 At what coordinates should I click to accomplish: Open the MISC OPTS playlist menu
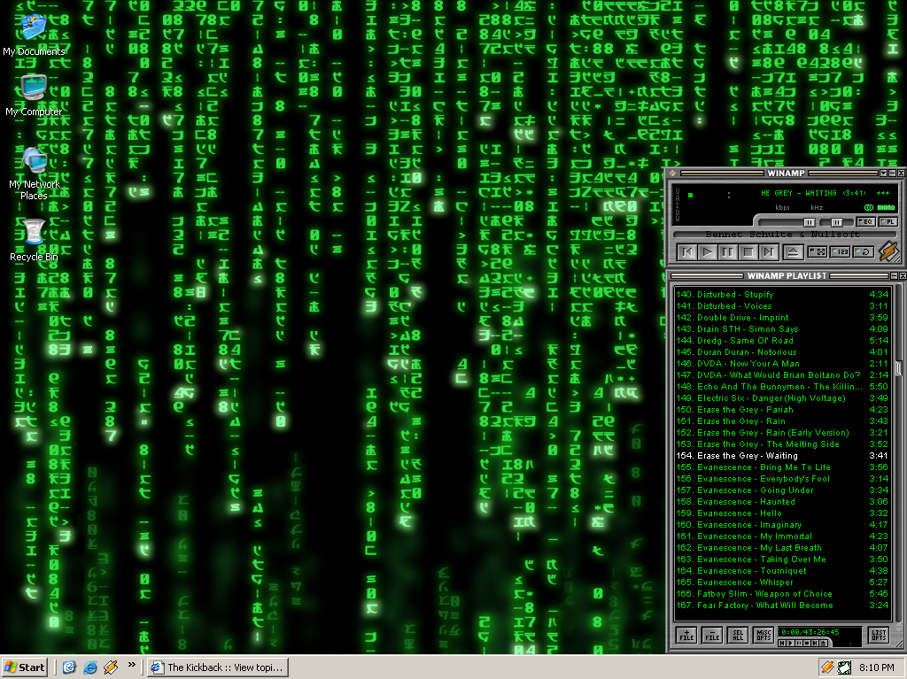point(764,635)
